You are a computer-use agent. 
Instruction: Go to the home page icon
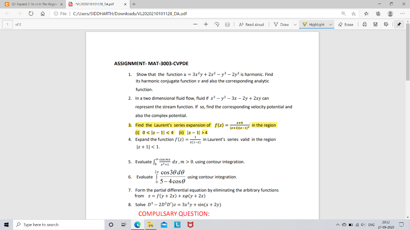click(x=42, y=14)
